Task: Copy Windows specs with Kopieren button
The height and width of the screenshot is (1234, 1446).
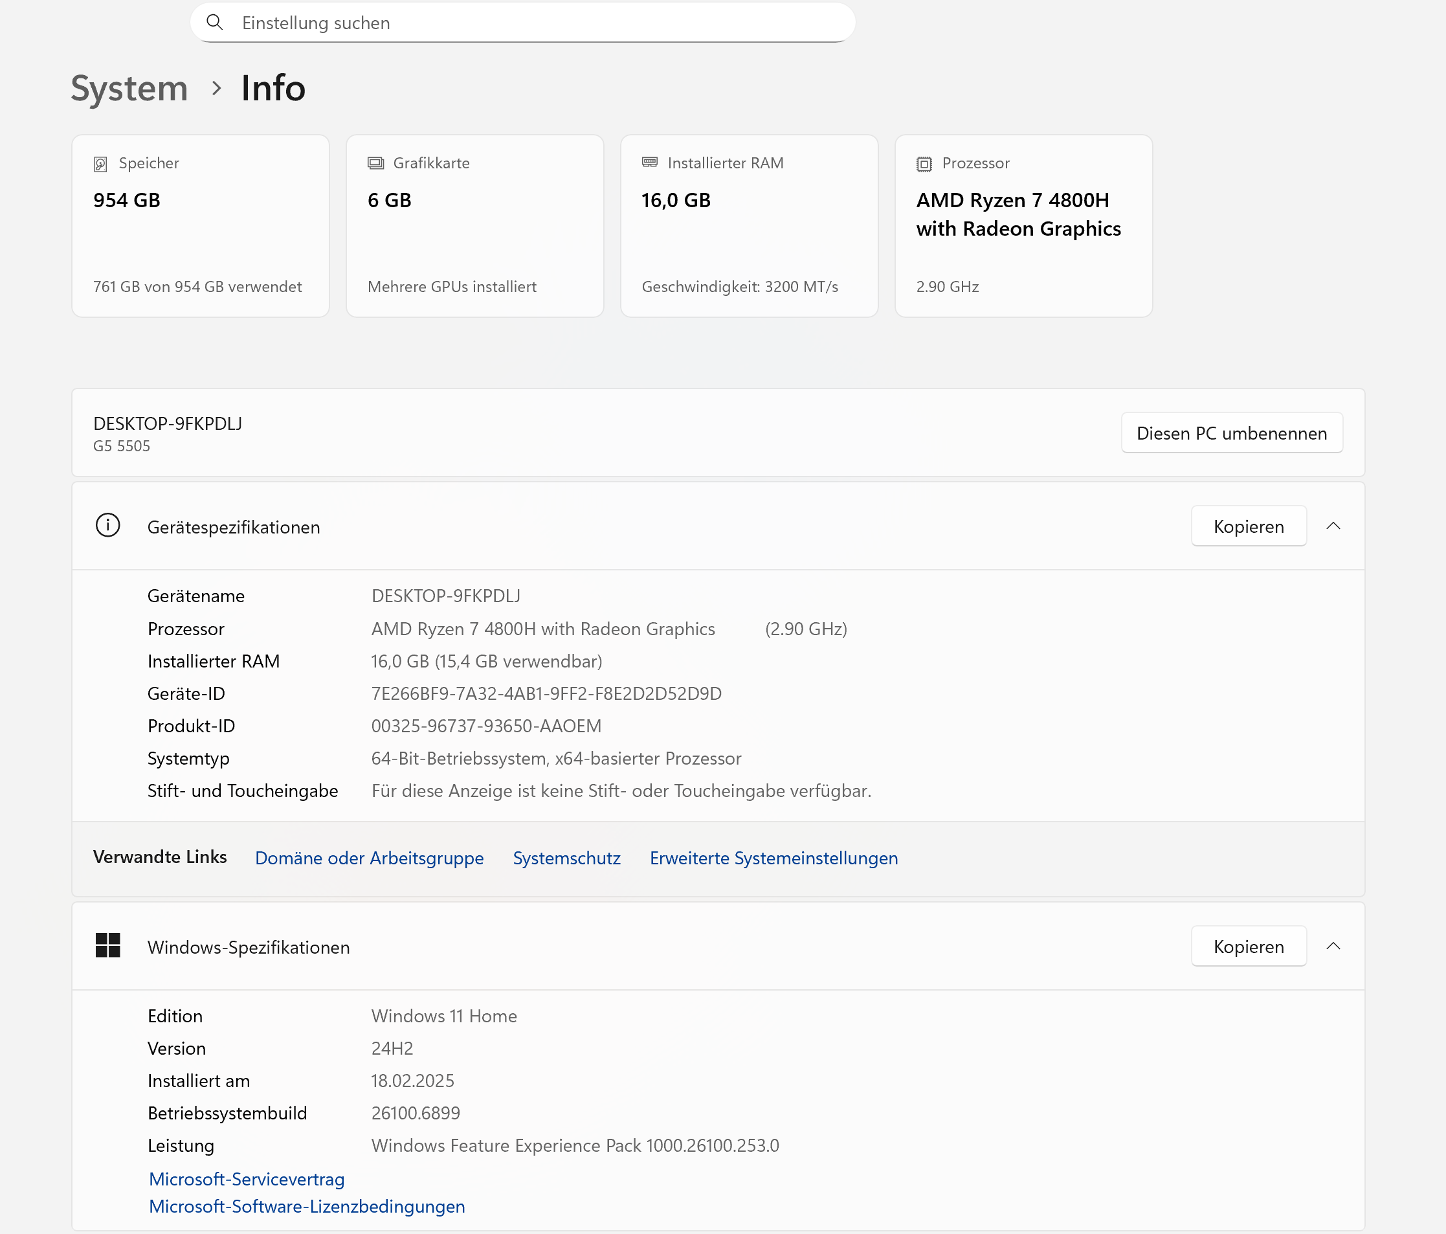Action: pyautogui.click(x=1248, y=947)
